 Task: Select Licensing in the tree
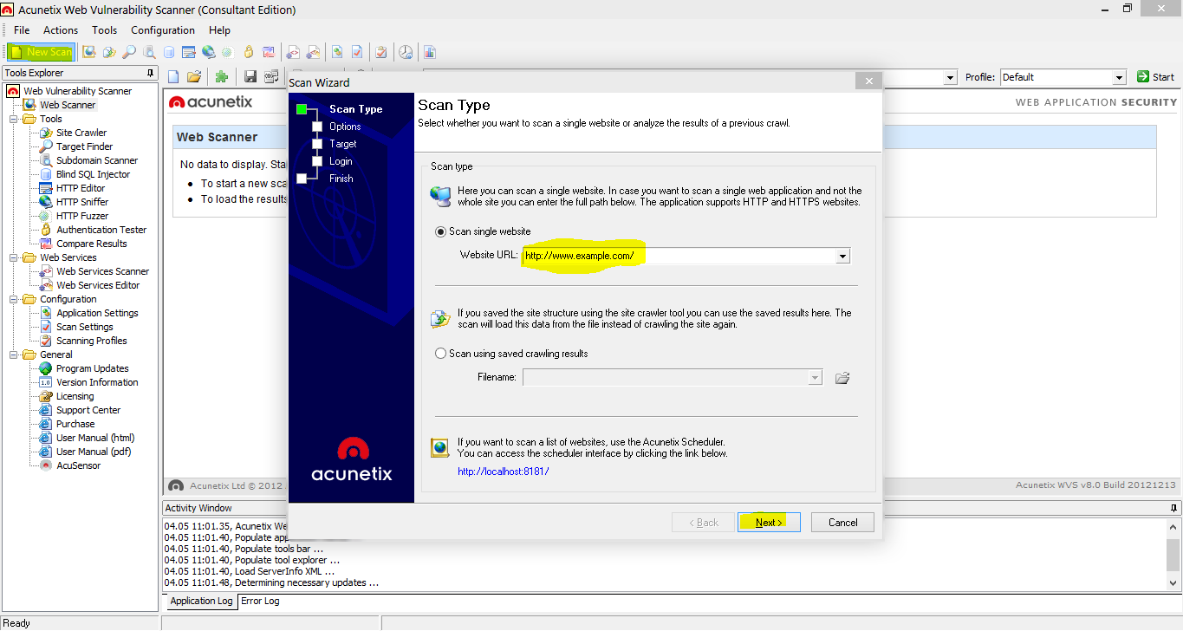point(75,396)
